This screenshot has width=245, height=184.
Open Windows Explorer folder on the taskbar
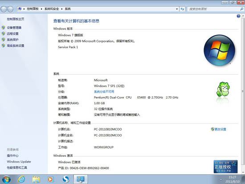[x=36, y=179]
